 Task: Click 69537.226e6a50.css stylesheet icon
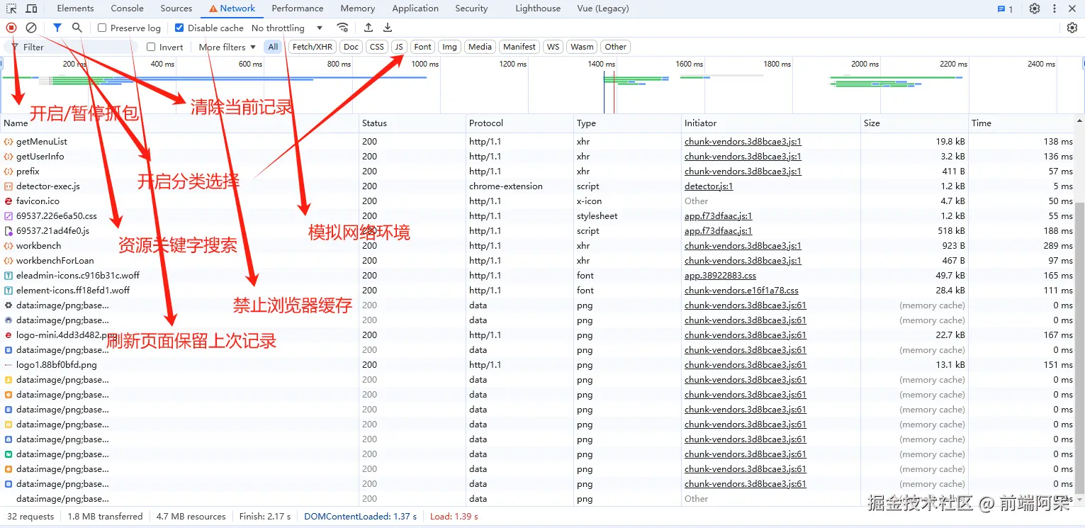pyautogui.click(x=9, y=216)
